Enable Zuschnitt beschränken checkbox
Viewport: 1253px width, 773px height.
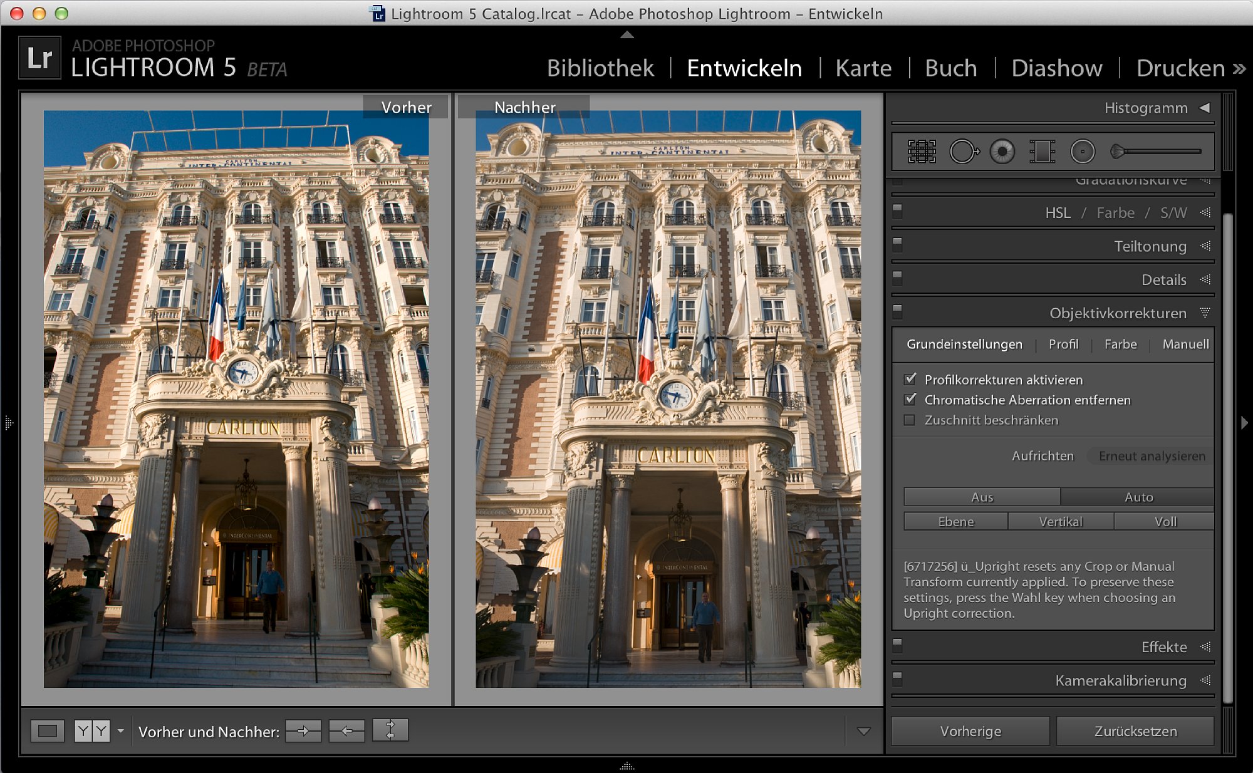click(910, 420)
